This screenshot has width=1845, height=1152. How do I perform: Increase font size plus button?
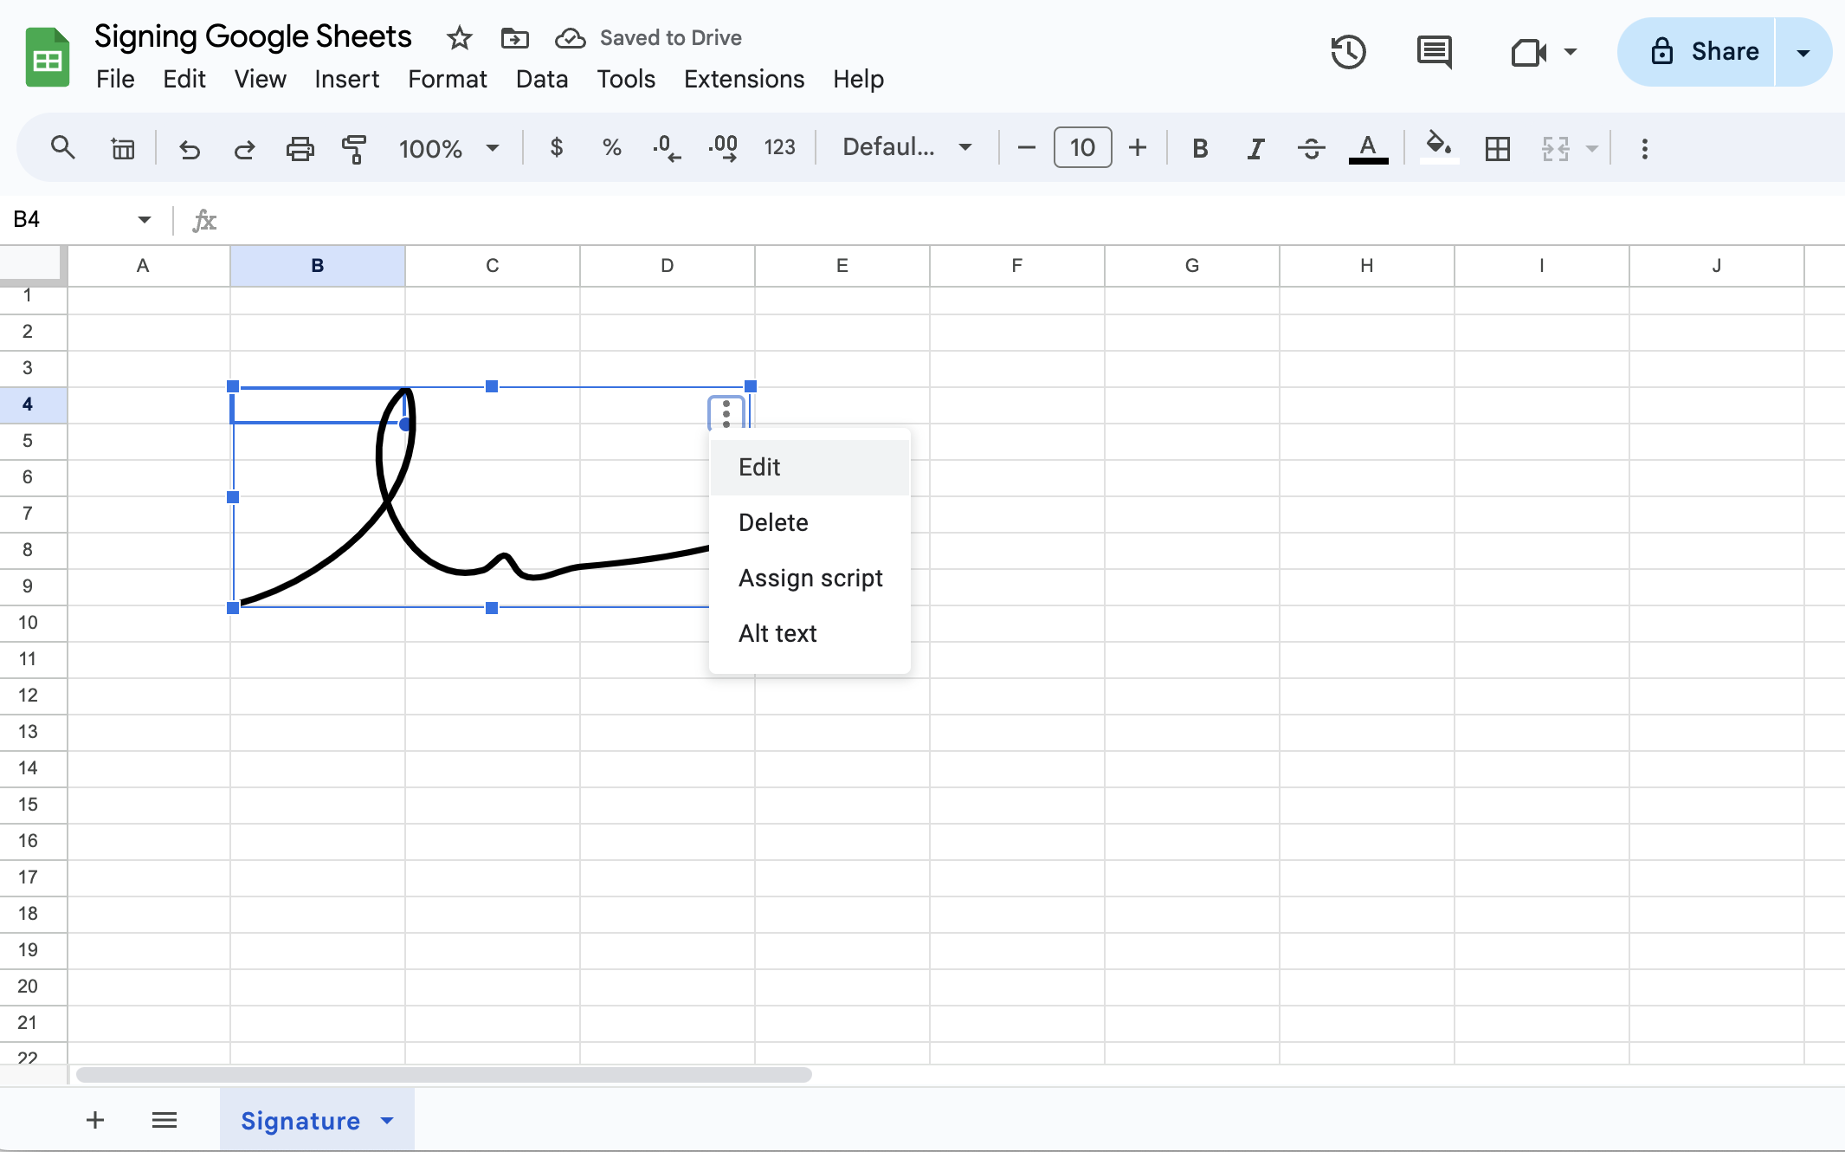1138,148
